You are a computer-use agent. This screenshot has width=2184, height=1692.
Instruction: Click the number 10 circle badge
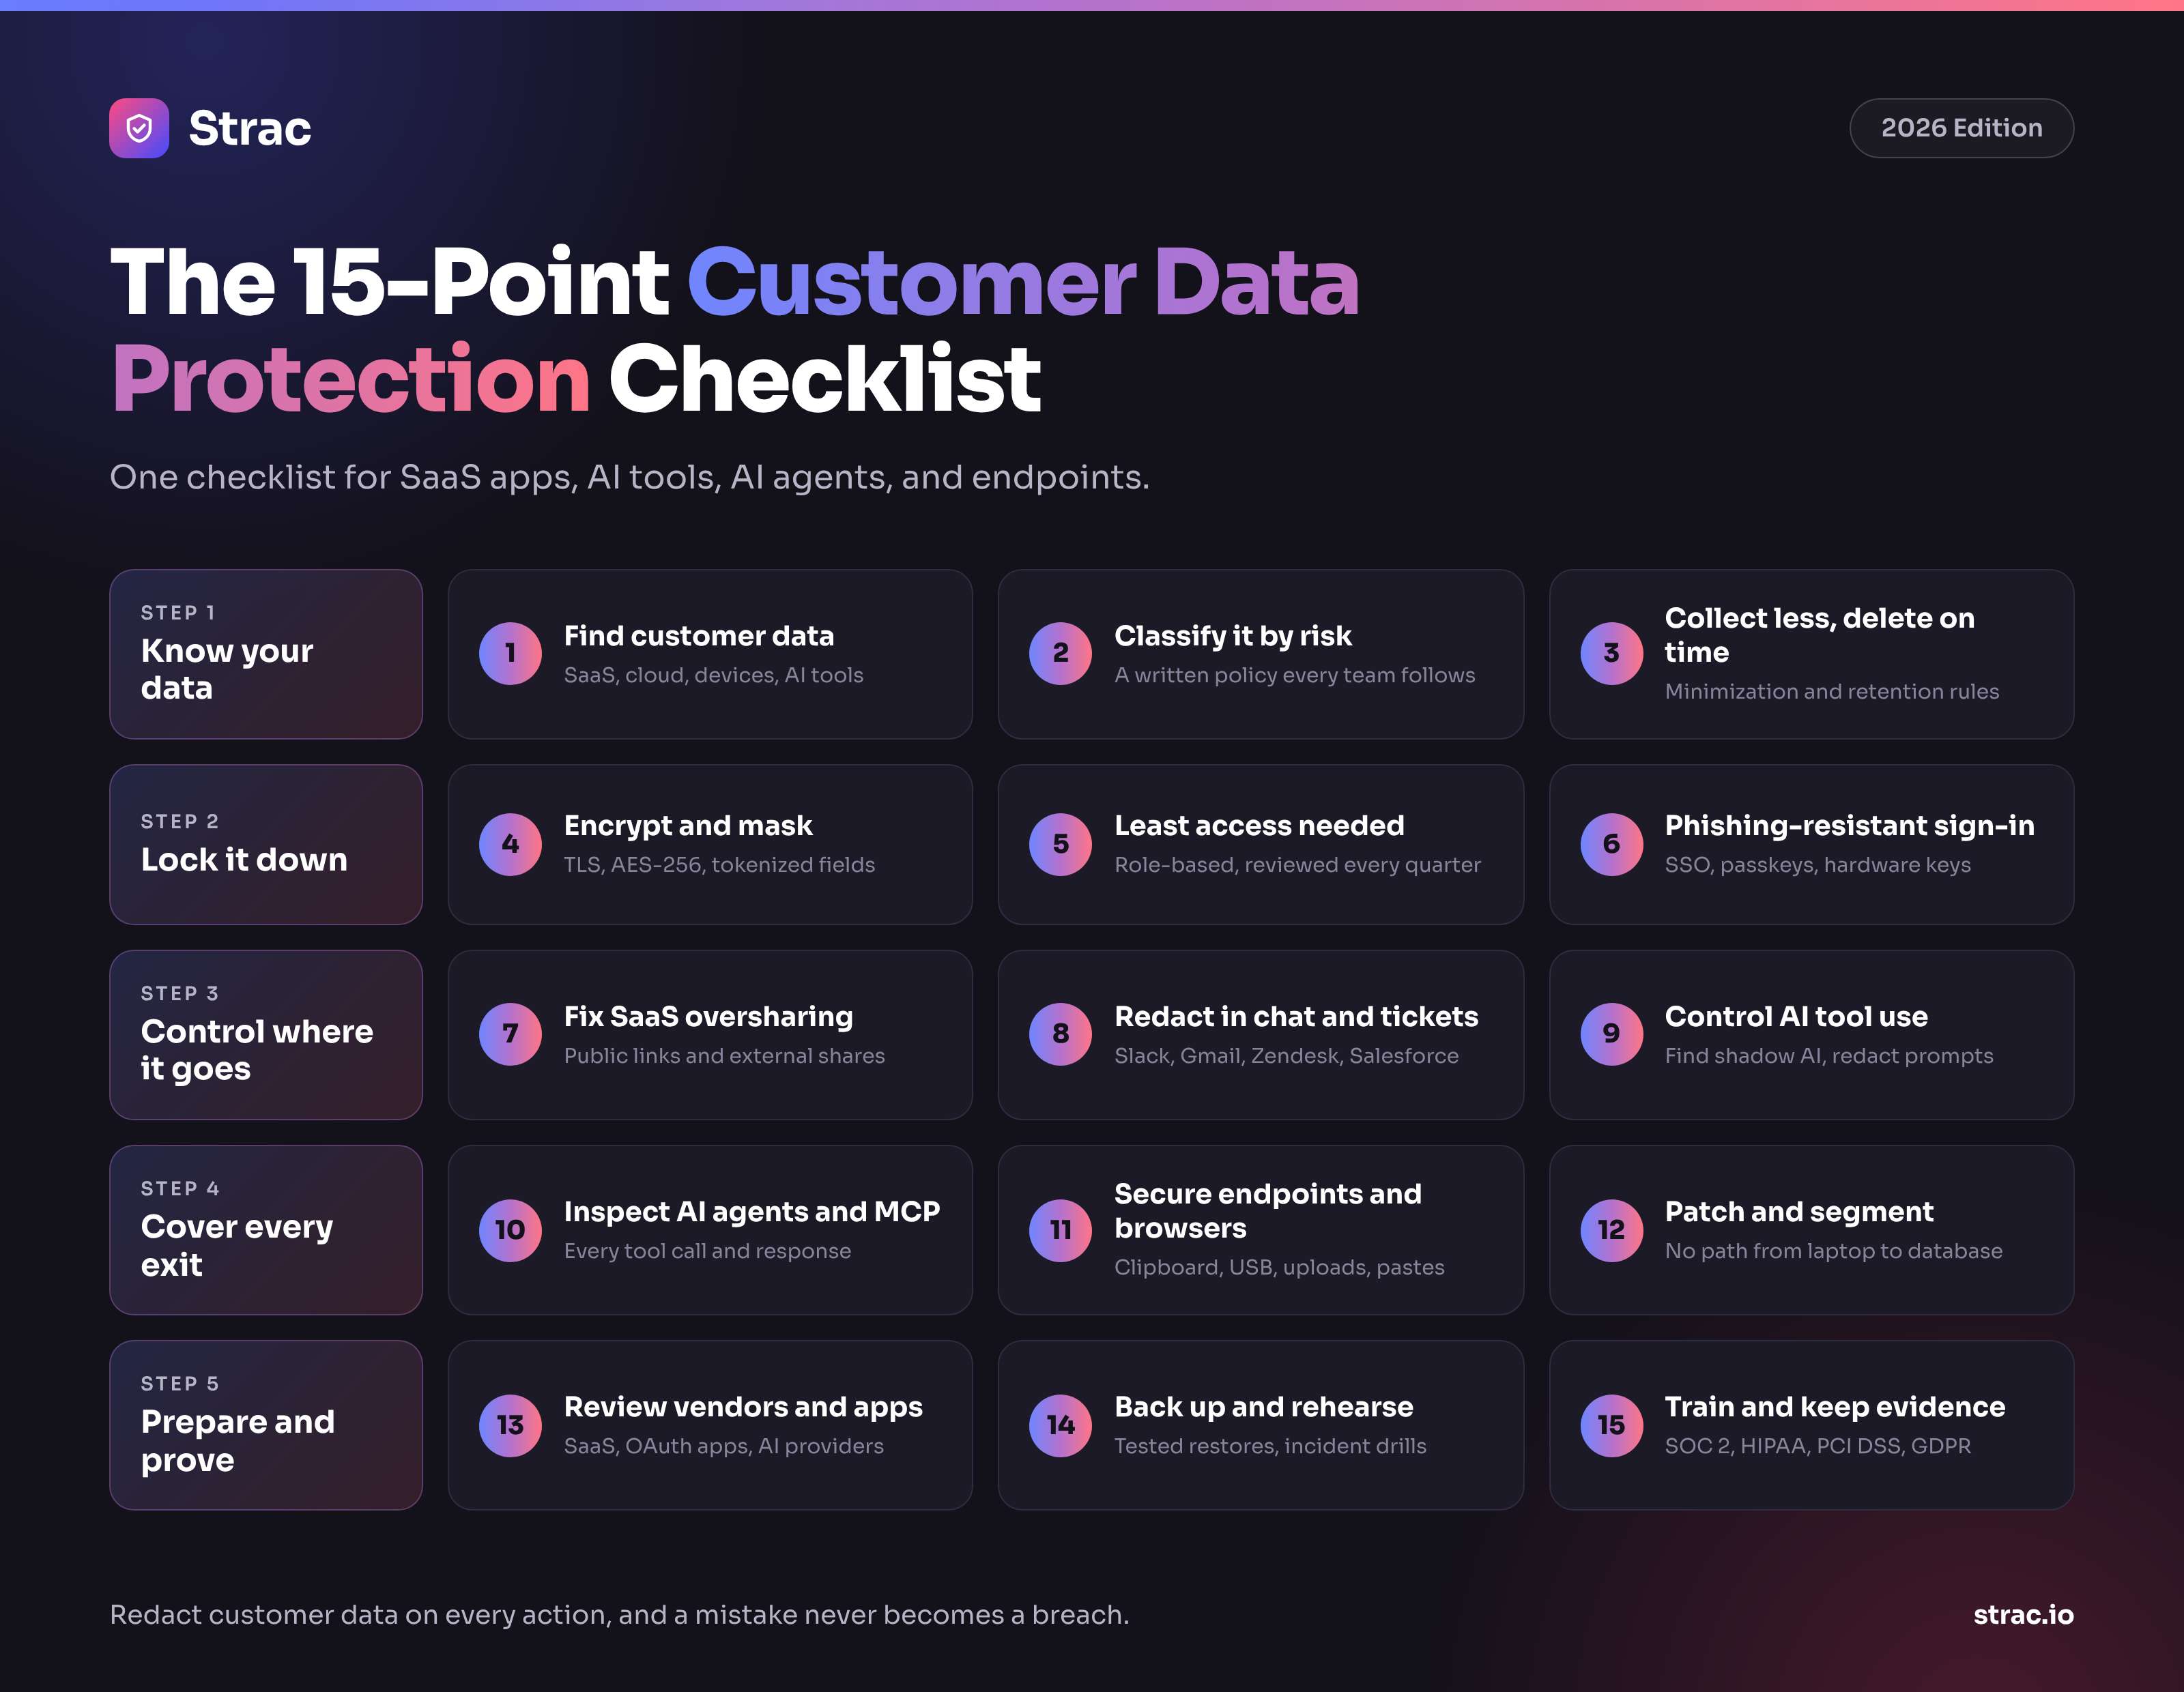pyautogui.click(x=510, y=1230)
